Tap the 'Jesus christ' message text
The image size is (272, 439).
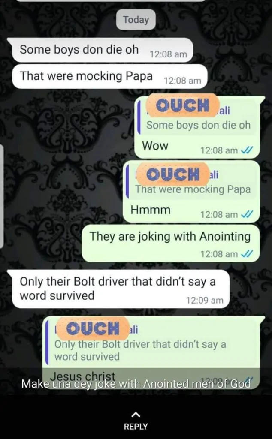83,375
